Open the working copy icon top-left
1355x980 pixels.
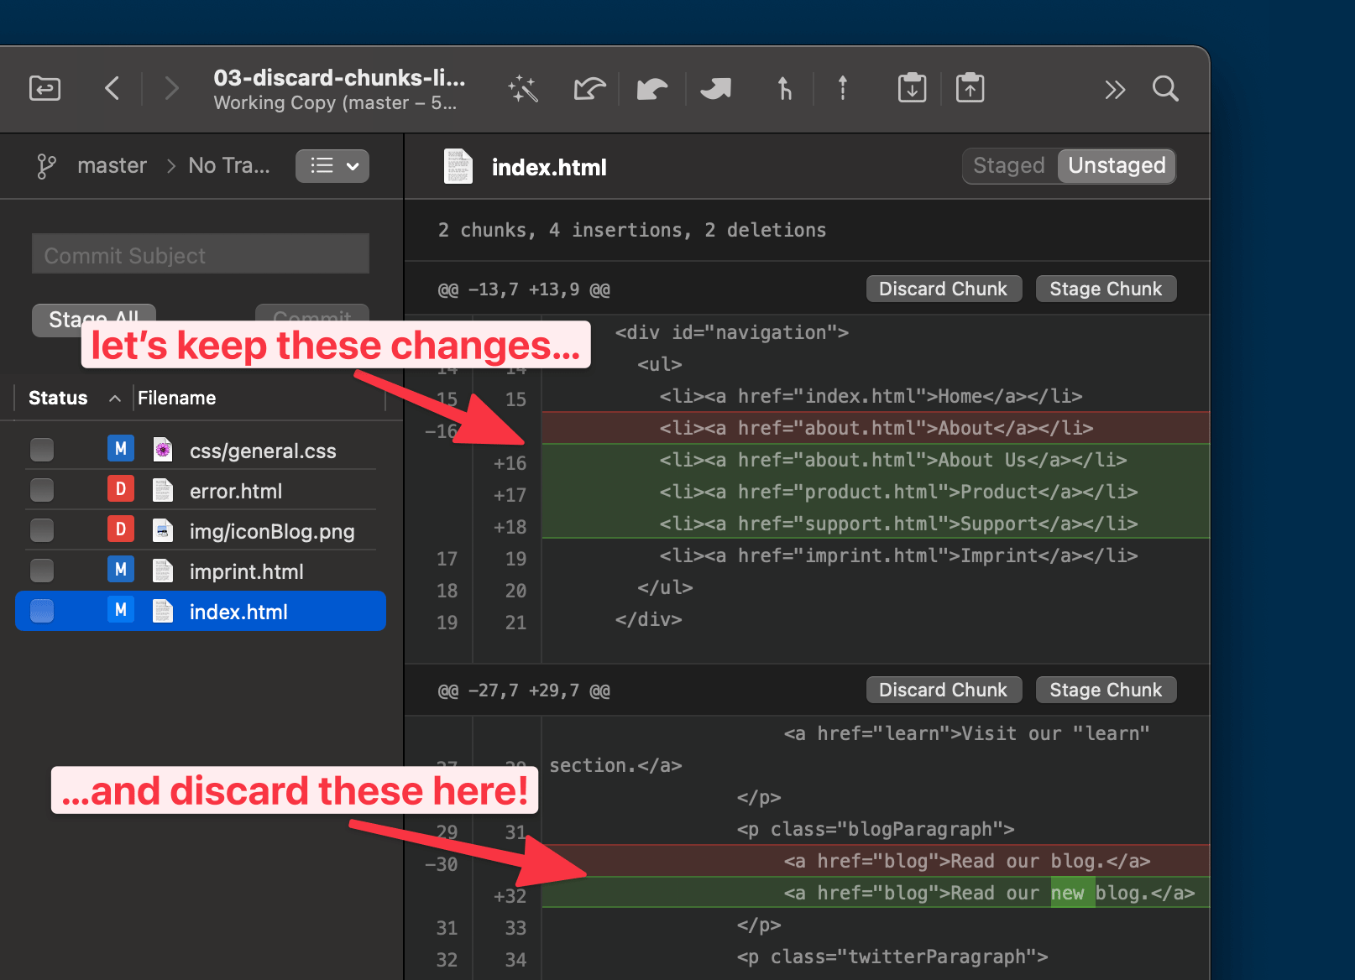click(44, 88)
